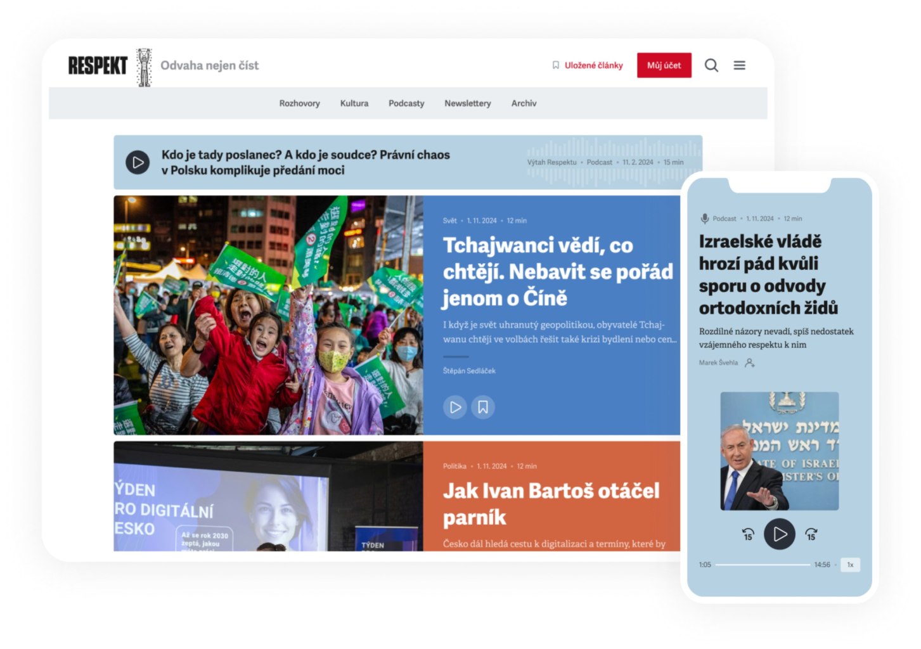Select Podcasty in the navigation bar
This screenshot has height=649, width=921.
406,103
